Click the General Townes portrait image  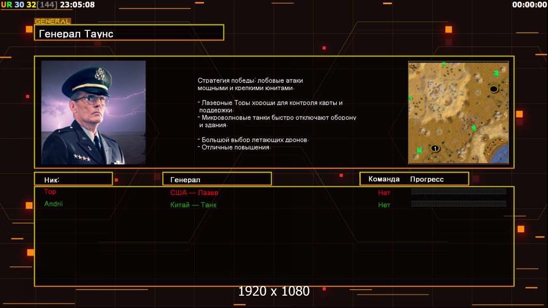click(94, 112)
